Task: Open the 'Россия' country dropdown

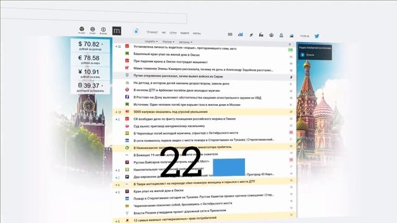Action: [x=168, y=42]
